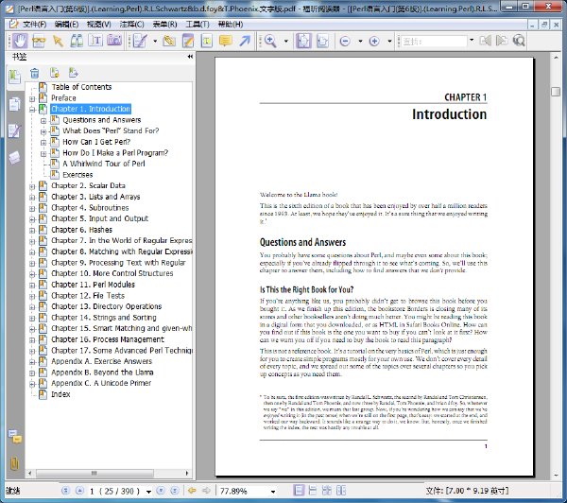
Task: Click the round plus zoom in button
Action: (x=374, y=42)
